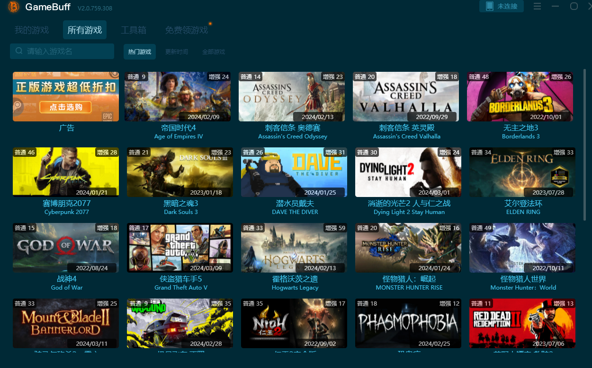Screen dimensions: 592x368
Task: Open the Mount & Blade II Bannerlord cover
Action: pyautogui.click(x=66, y=324)
